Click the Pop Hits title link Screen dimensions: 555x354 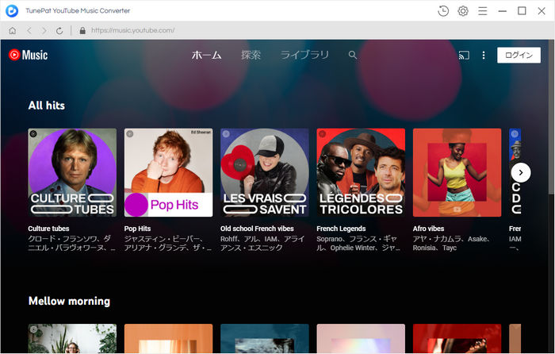pyautogui.click(x=137, y=229)
